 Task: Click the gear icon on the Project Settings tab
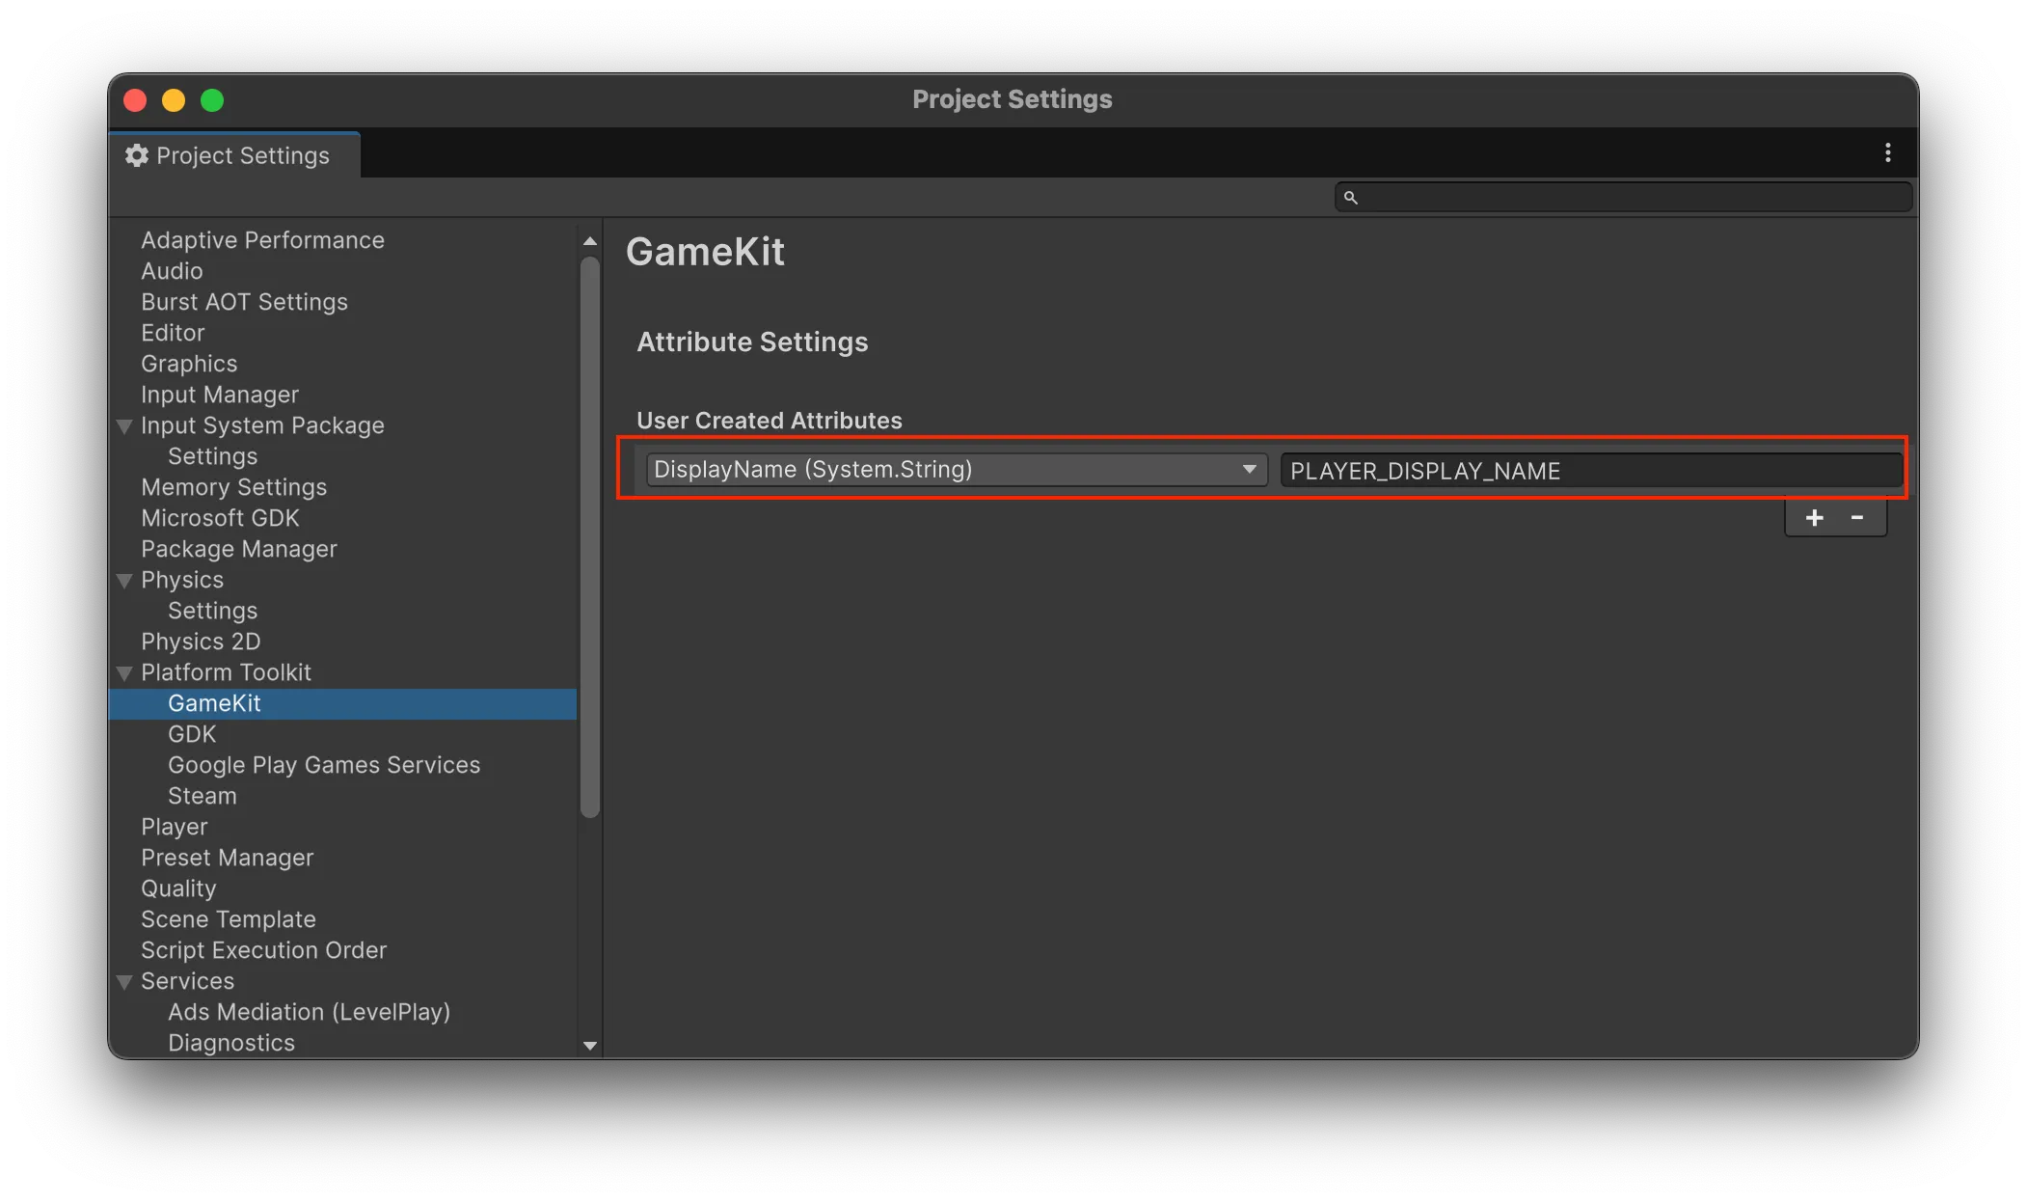(136, 155)
